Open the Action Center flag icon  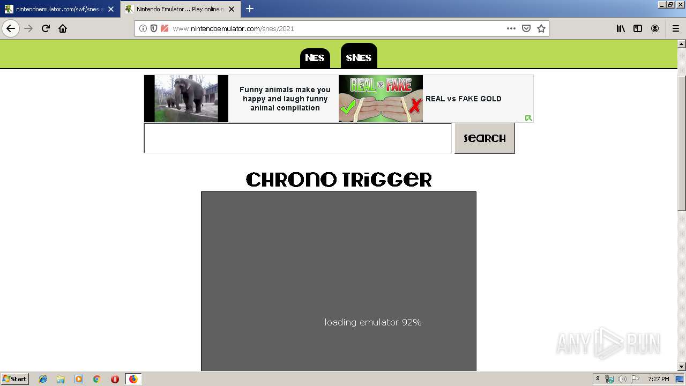click(635, 379)
